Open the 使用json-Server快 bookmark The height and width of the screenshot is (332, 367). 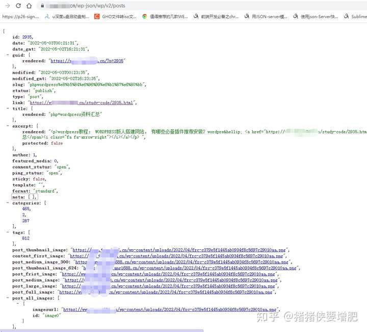(x=316, y=16)
